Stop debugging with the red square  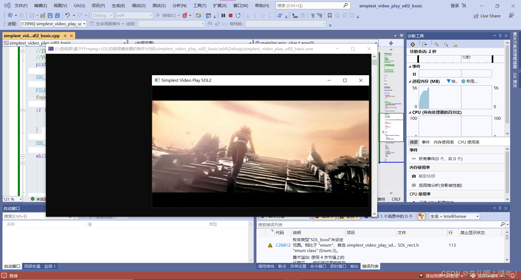pos(231,15)
